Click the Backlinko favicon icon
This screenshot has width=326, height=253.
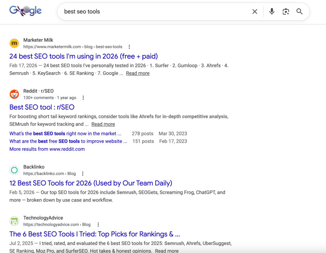coord(14,170)
